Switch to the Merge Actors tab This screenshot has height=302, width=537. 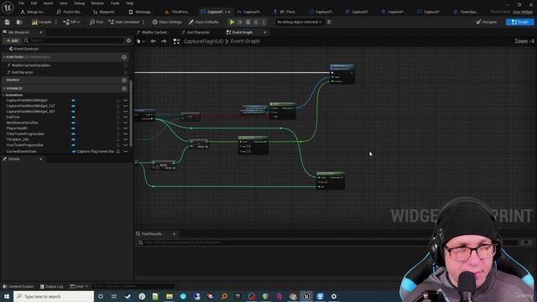click(x=33, y=12)
